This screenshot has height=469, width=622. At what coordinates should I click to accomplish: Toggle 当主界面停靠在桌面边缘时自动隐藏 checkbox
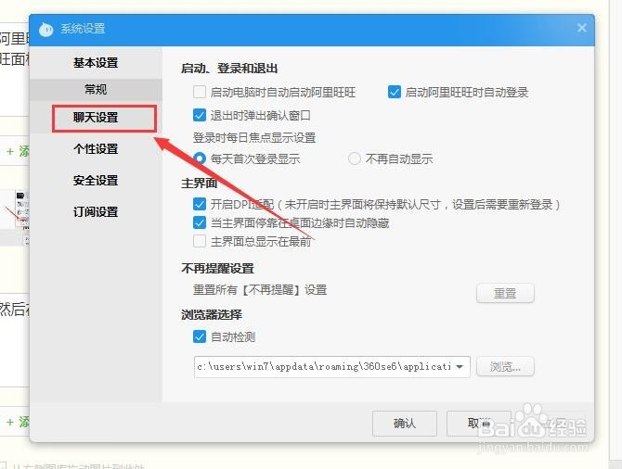tap(200, 222)
